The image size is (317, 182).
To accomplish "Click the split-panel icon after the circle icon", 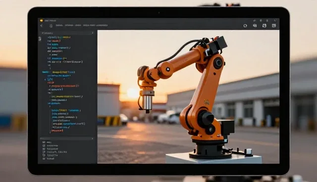I will pyautogui.click(x=255, y=26).
